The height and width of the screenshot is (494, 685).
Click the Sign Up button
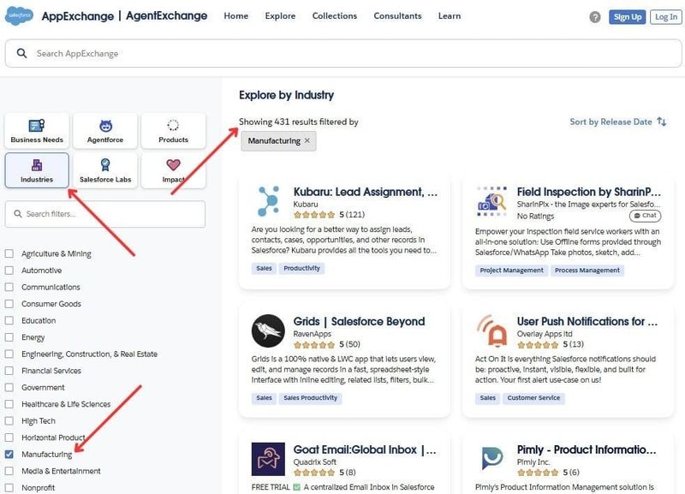point(628,17)
